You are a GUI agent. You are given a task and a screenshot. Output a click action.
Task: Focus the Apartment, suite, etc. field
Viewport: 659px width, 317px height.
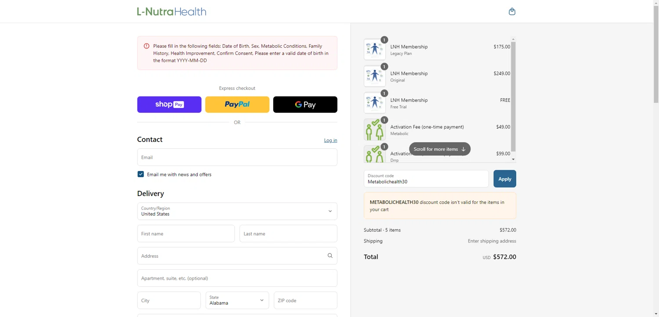coord(237,278)
